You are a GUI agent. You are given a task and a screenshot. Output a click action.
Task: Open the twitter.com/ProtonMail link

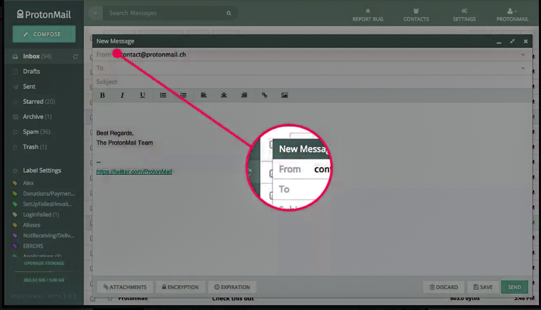click(134, 171)
